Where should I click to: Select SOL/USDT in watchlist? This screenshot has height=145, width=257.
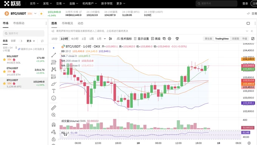tap(24, 60)
